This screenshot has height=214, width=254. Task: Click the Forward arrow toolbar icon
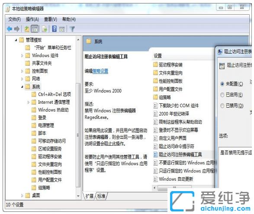[x=17, y=29]
